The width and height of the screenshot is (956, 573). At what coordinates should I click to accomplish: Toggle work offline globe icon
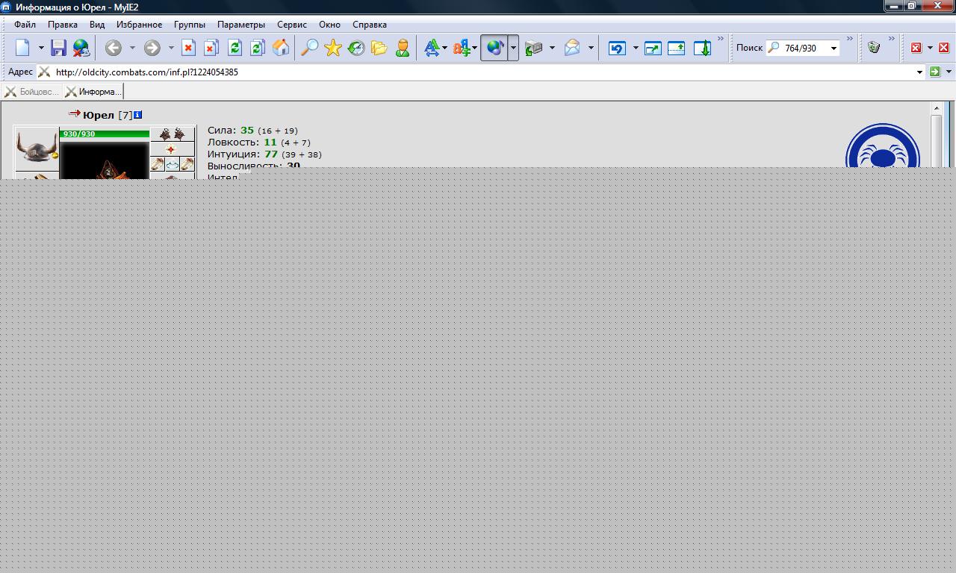tap(81, 48)
